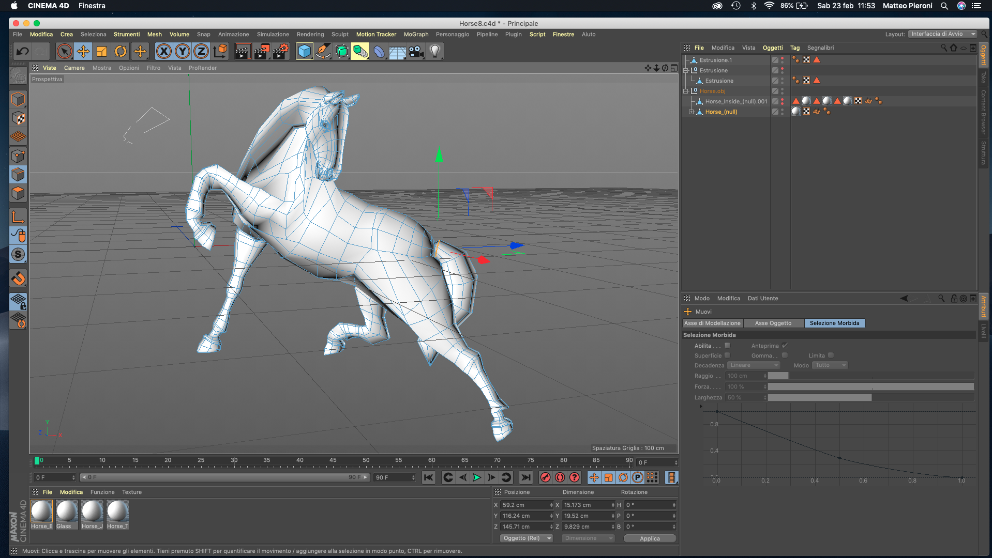992x558 pixels.
Task: Open material manager Funzione menu
Action: click(x=102, y=492)
